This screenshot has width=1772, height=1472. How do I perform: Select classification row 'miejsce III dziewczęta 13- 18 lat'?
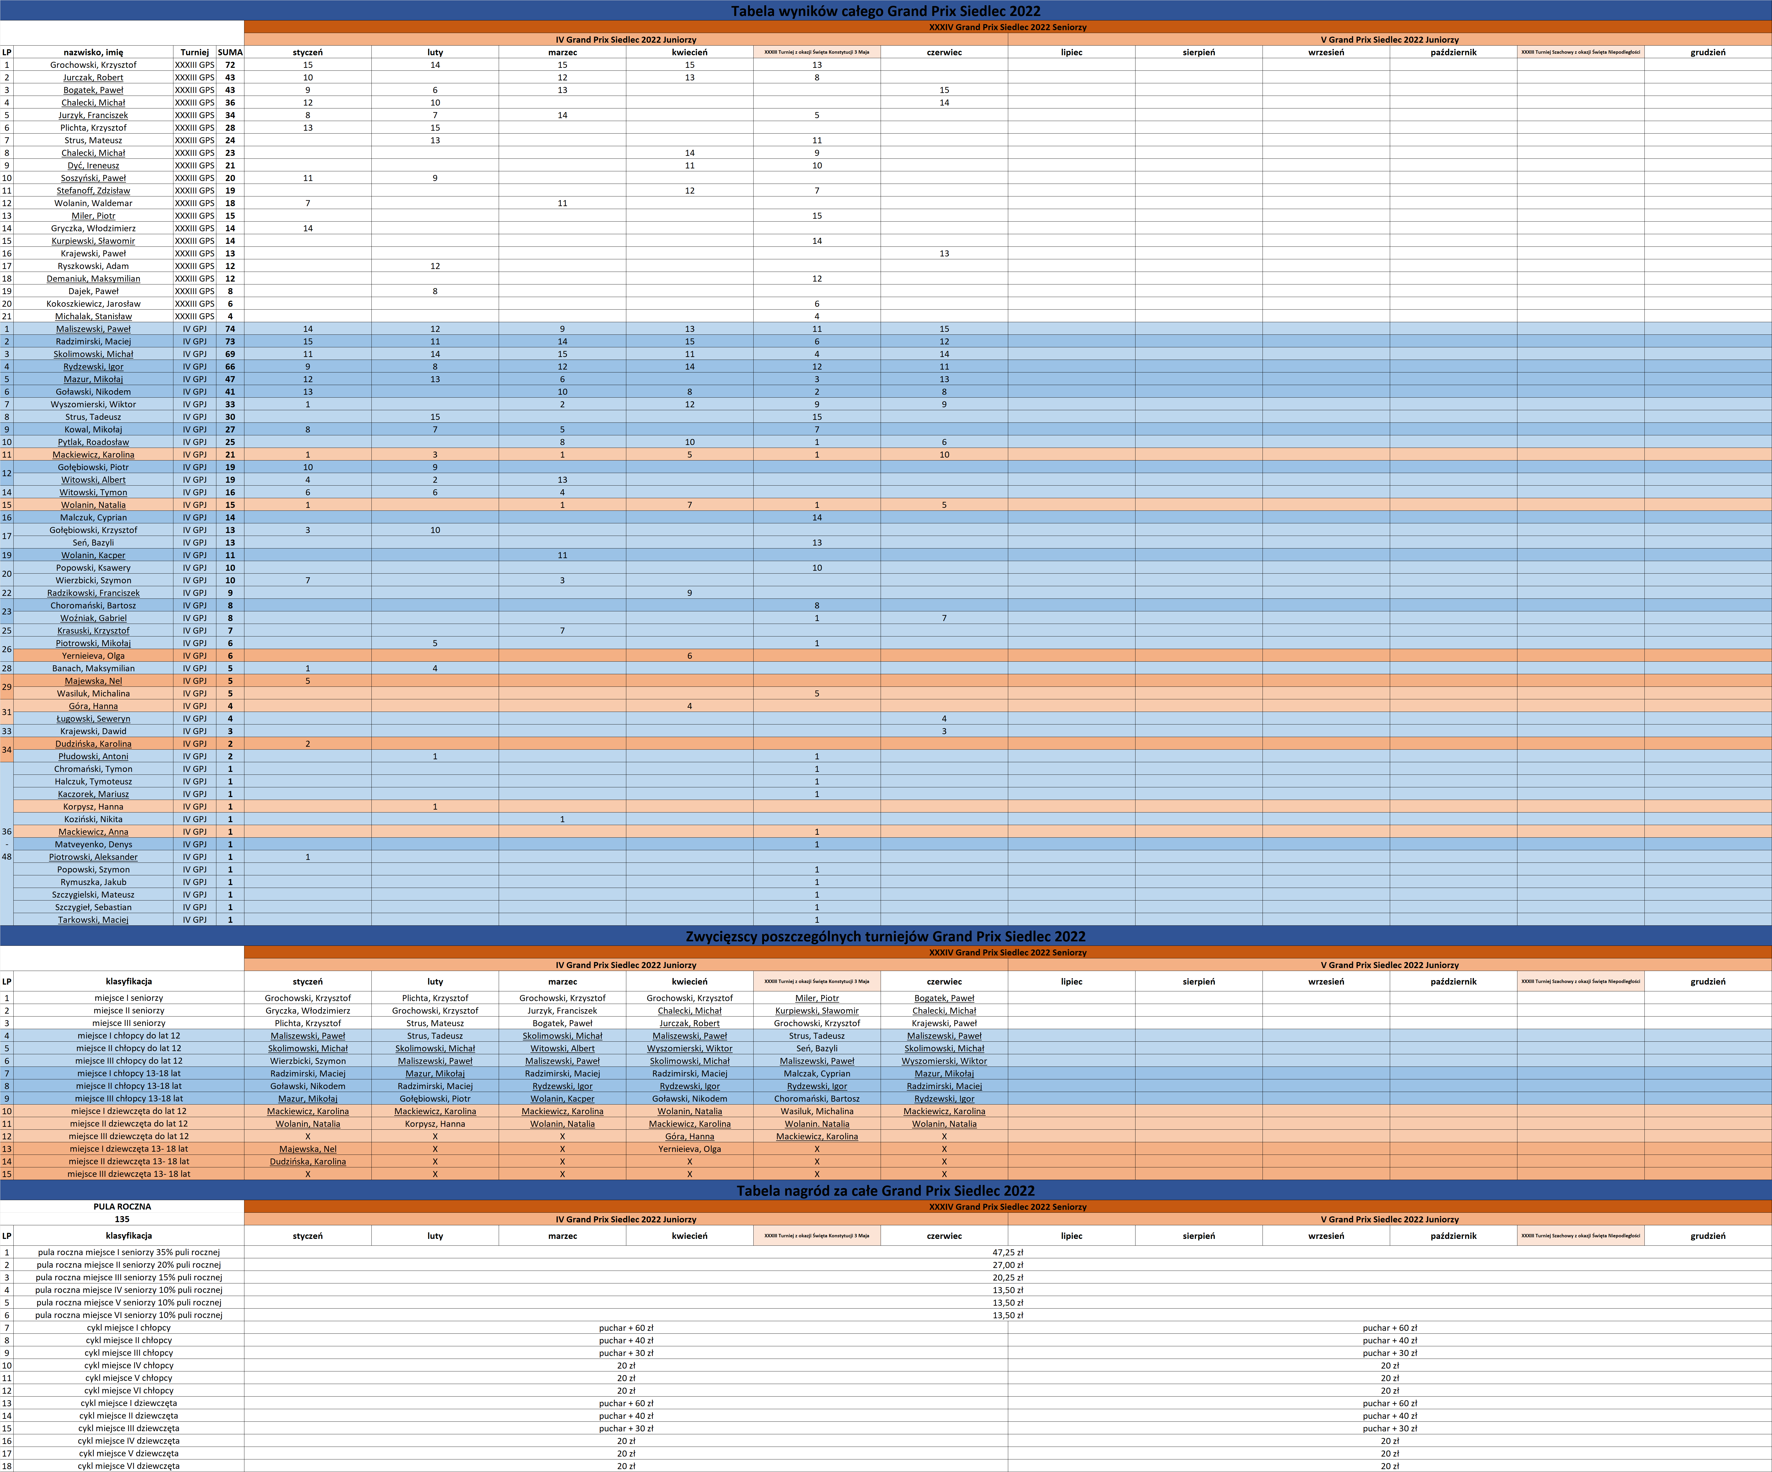128,1174
